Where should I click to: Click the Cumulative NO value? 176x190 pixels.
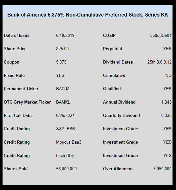point(168,75)
